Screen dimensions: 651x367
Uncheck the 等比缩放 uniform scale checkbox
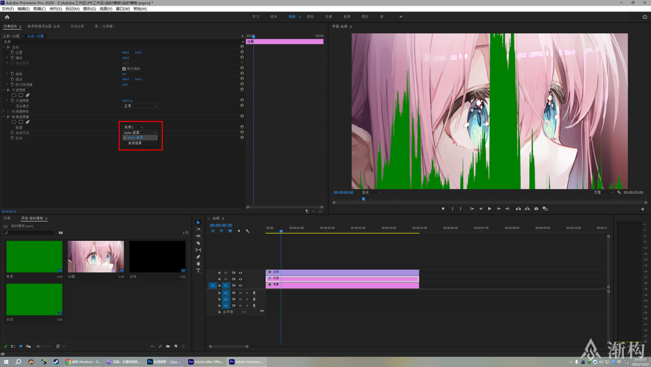tap(124, 69)
